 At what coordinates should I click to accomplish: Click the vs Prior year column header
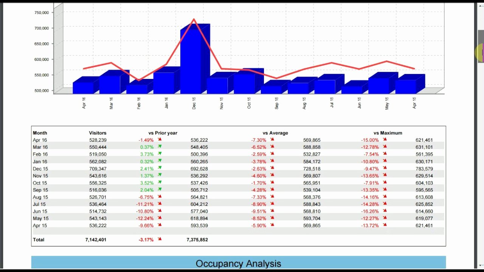pos(163,133)
